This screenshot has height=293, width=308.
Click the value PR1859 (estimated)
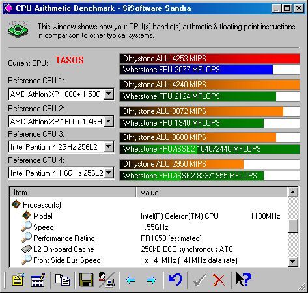tap(171, 238)
